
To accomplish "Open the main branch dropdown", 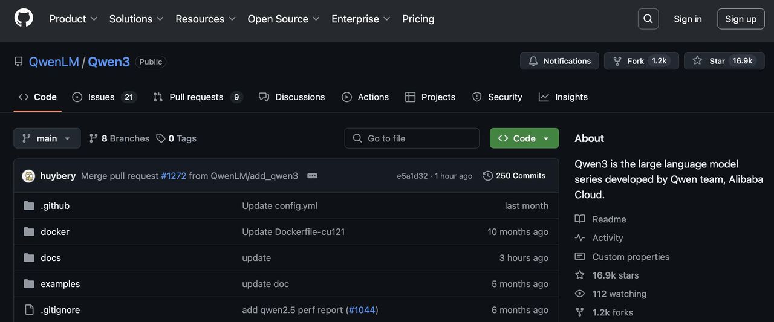I will (x=47, y=138).
